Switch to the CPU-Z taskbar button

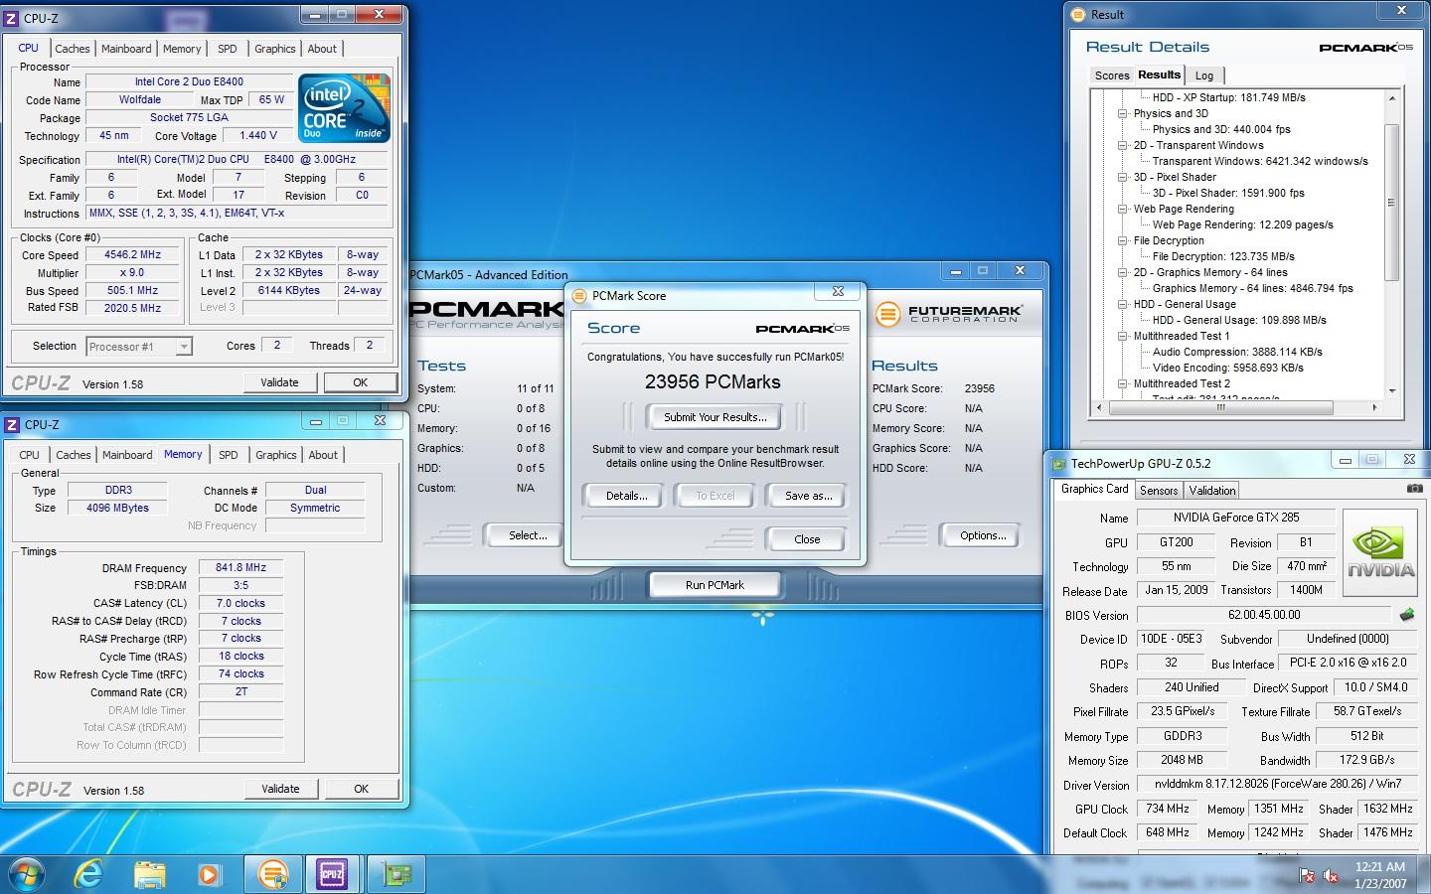coord(332,874)
